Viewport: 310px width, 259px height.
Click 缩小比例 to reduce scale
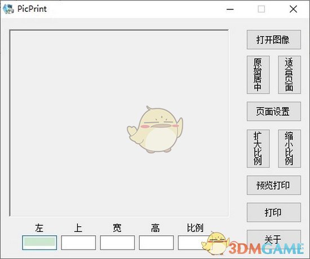[290, 148]
